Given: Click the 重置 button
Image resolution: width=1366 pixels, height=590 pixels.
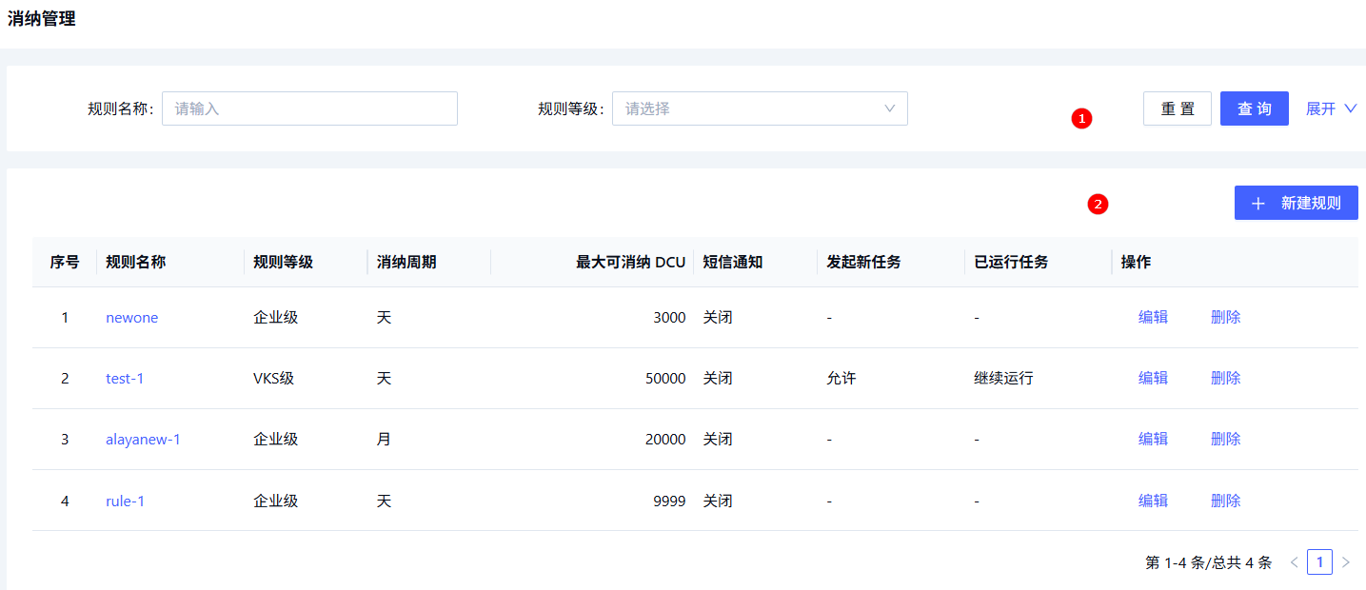Looking at the screenshot, I should pyautogui.click(x=1177, y=108).
